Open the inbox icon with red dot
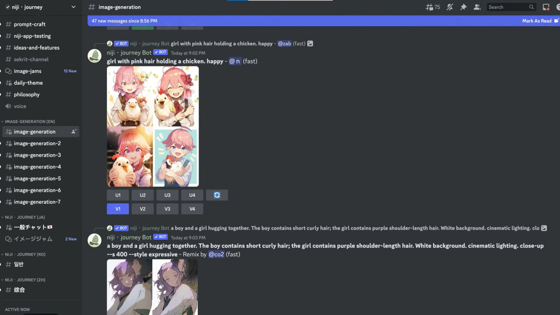This screenshot has height=315, width=560. (x=546, y=7)
